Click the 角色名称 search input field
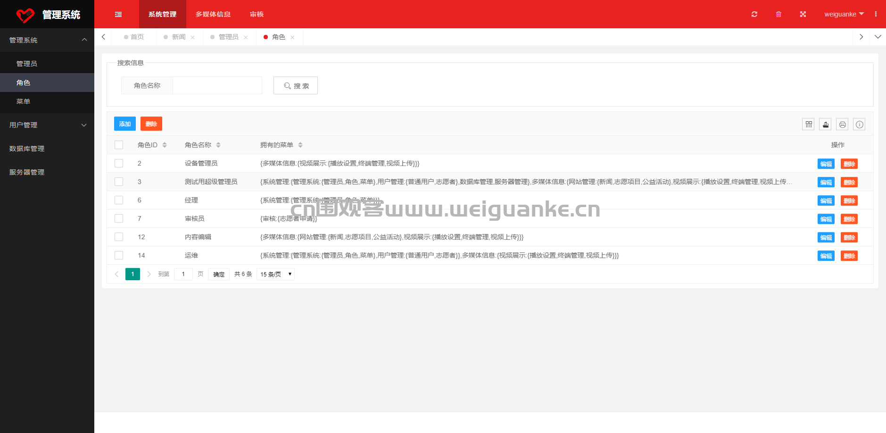Viewport: 886px width, 433px height. tap(217, 85)
